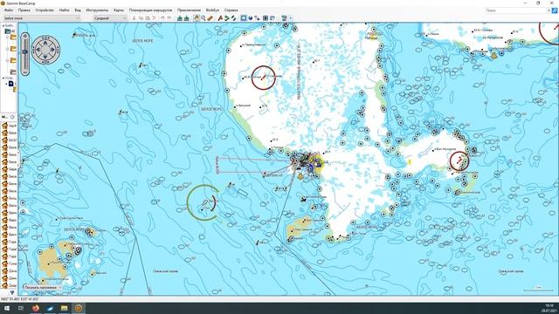The width and height of the screenshot is (559, 314).
Task: Click Garmin BaseCamp taskbar icon
Action: point(79,308)
